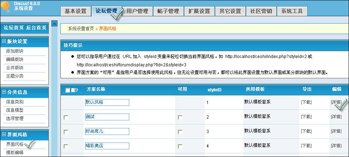Collapse the 界面风格 sidebar section
Viewport: 349px width, 157px height.
[4, 135]
